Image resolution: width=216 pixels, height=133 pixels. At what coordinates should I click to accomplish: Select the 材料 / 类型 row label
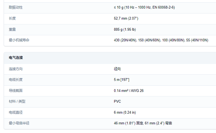[x=17, y=101]
